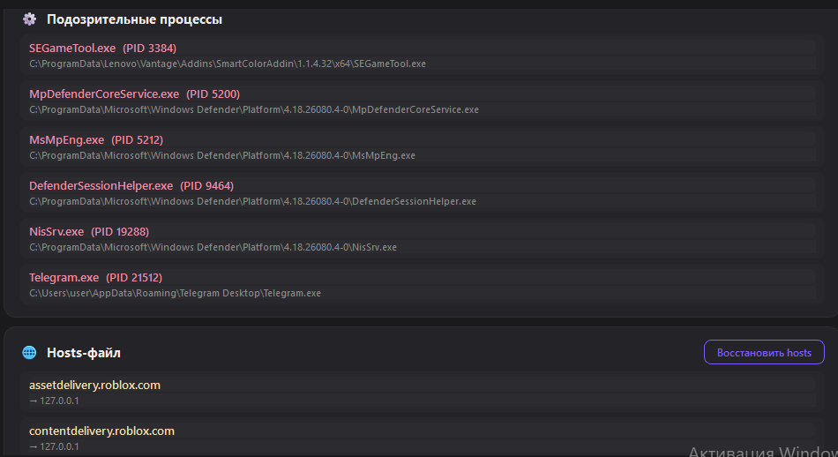Click the Hosts-файл section heading
Viewport: 838px width, 457px height.
(x=84, y=353)
